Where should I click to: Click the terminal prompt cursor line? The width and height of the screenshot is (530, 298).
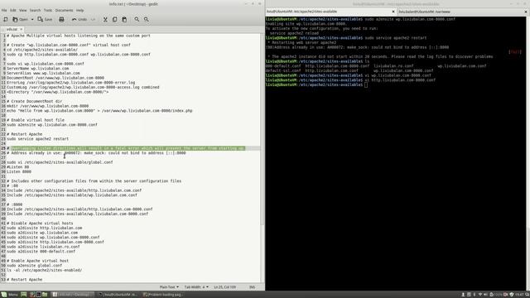[x=316, y=84]
